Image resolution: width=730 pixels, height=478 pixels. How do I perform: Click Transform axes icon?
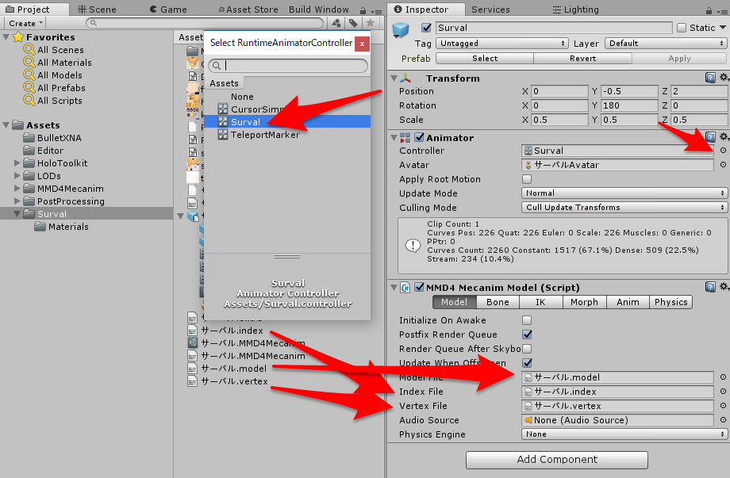[x=405, y=78]
